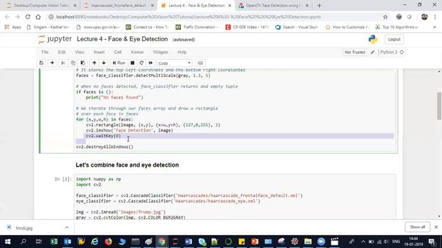Open the www.upsc.gov.in bookmark
Screen dimensions: 442x248
[98, 27]
